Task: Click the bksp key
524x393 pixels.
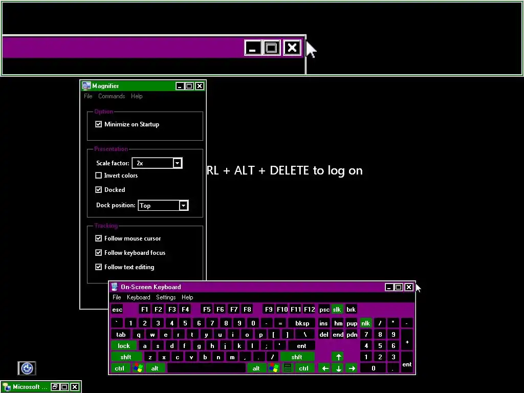Action: coord(302,323)
